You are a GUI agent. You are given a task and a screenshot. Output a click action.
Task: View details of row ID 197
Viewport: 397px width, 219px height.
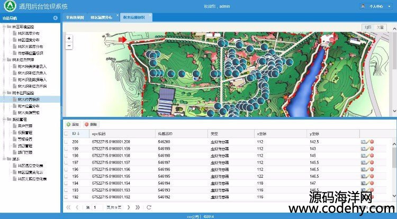(x=363, y=162)
